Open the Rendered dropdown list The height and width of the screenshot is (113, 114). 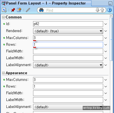pyautogui.click(x=101, y=31)
